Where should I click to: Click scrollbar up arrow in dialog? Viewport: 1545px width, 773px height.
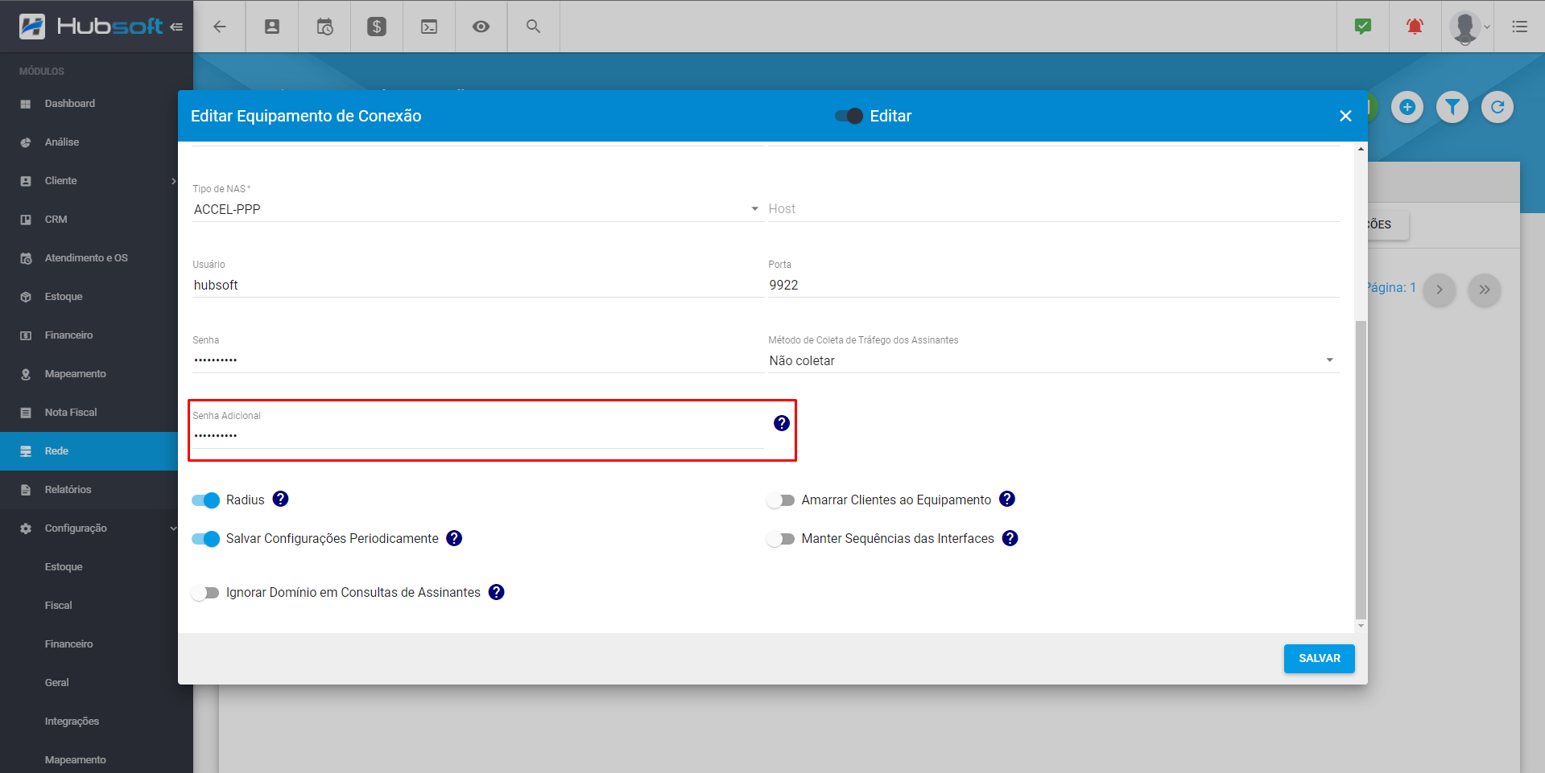[1361, 149]
